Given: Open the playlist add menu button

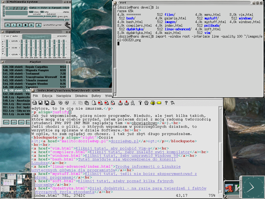Looking at the screenshot, I should point(6,122).
